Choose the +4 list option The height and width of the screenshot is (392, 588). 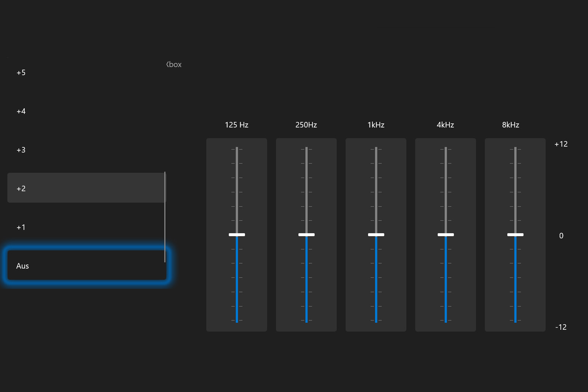(x=87, y=111)
